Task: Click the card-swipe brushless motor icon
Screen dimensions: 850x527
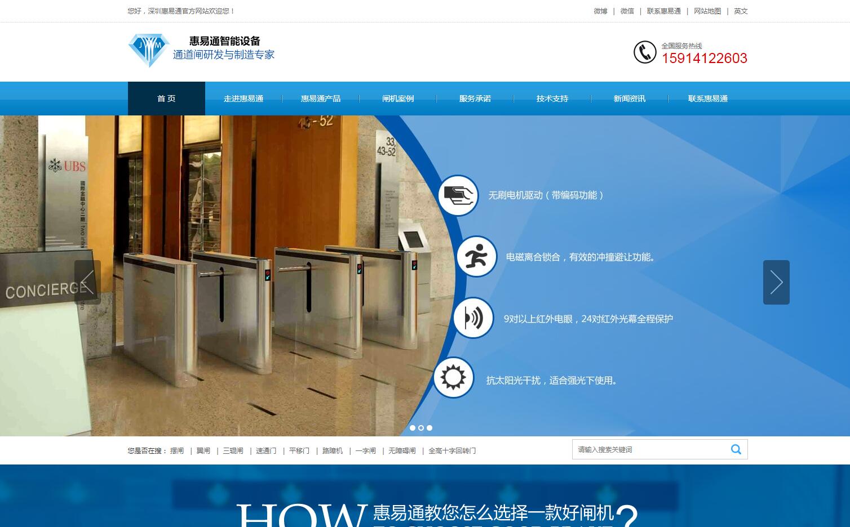Action: (x=458, y=195)
